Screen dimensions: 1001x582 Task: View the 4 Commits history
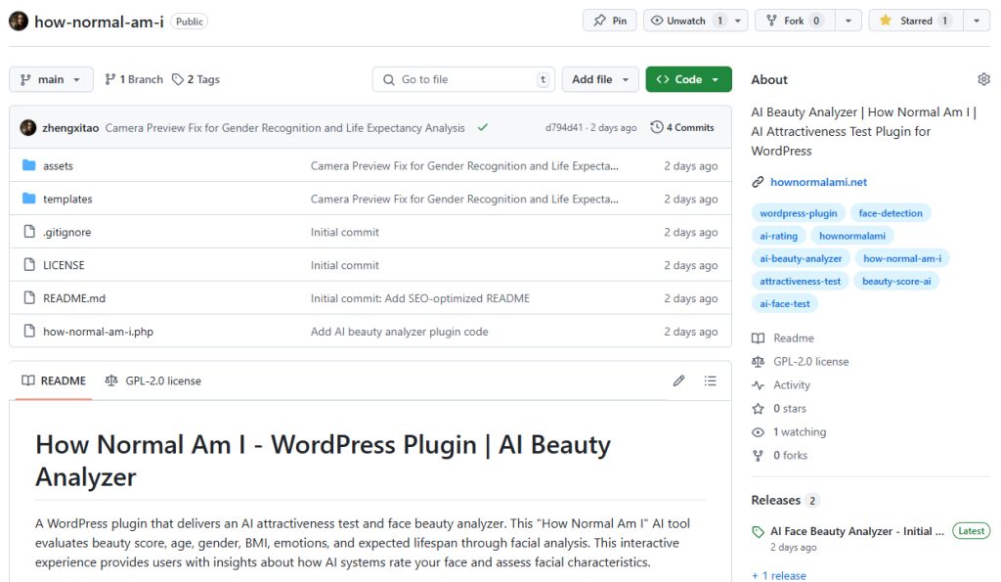pyautogui.click(x=682, y=127)
